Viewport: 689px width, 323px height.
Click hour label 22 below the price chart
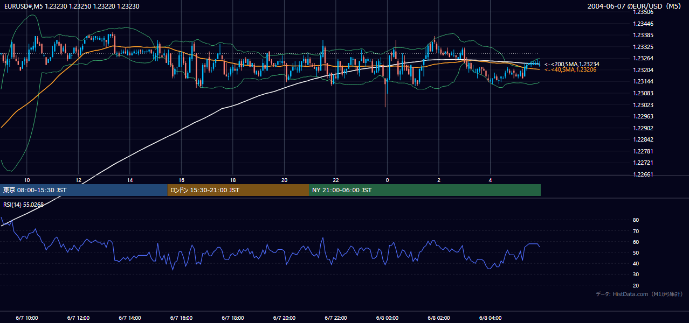336,180
